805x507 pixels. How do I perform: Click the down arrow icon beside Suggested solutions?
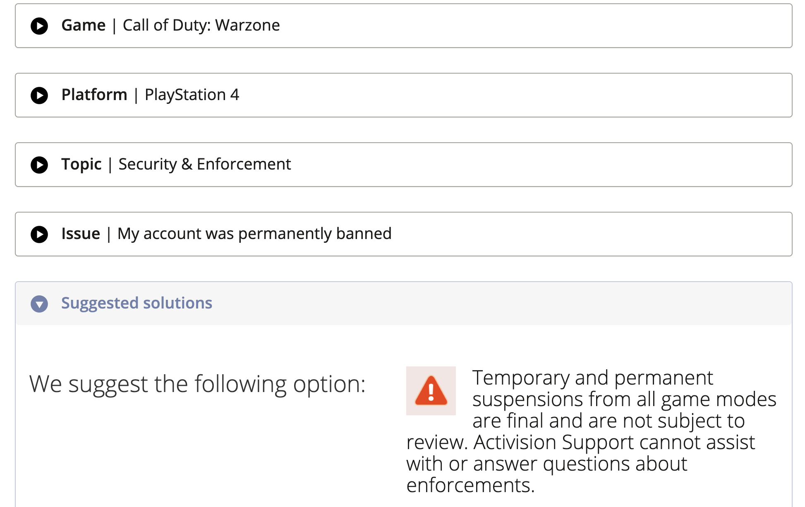(x=39, y=304)
